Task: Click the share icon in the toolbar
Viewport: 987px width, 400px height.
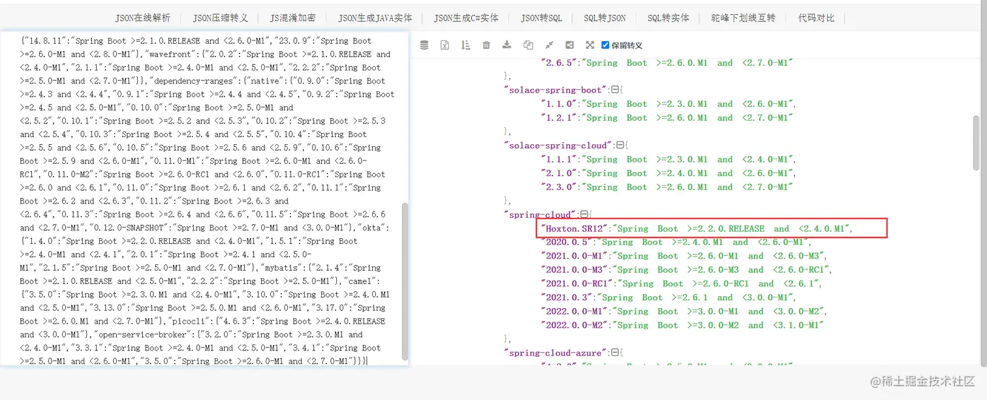Action: tap(569, 44)
